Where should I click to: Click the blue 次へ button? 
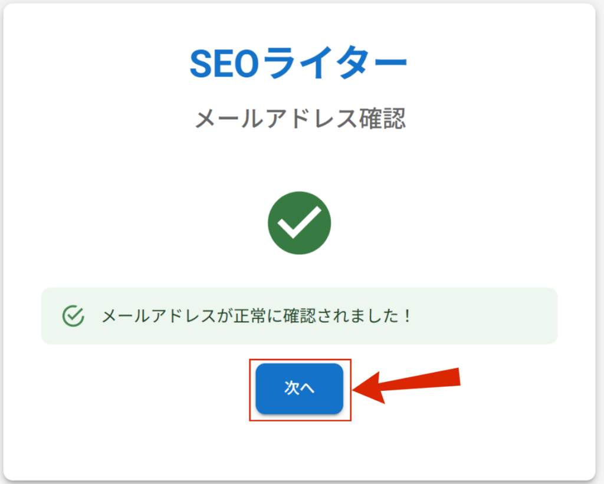(x=299, y=388)
